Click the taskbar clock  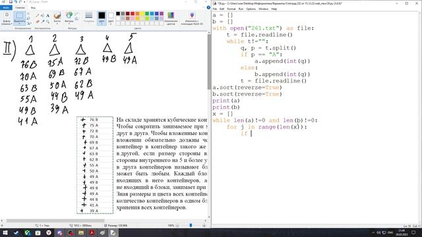402,232
